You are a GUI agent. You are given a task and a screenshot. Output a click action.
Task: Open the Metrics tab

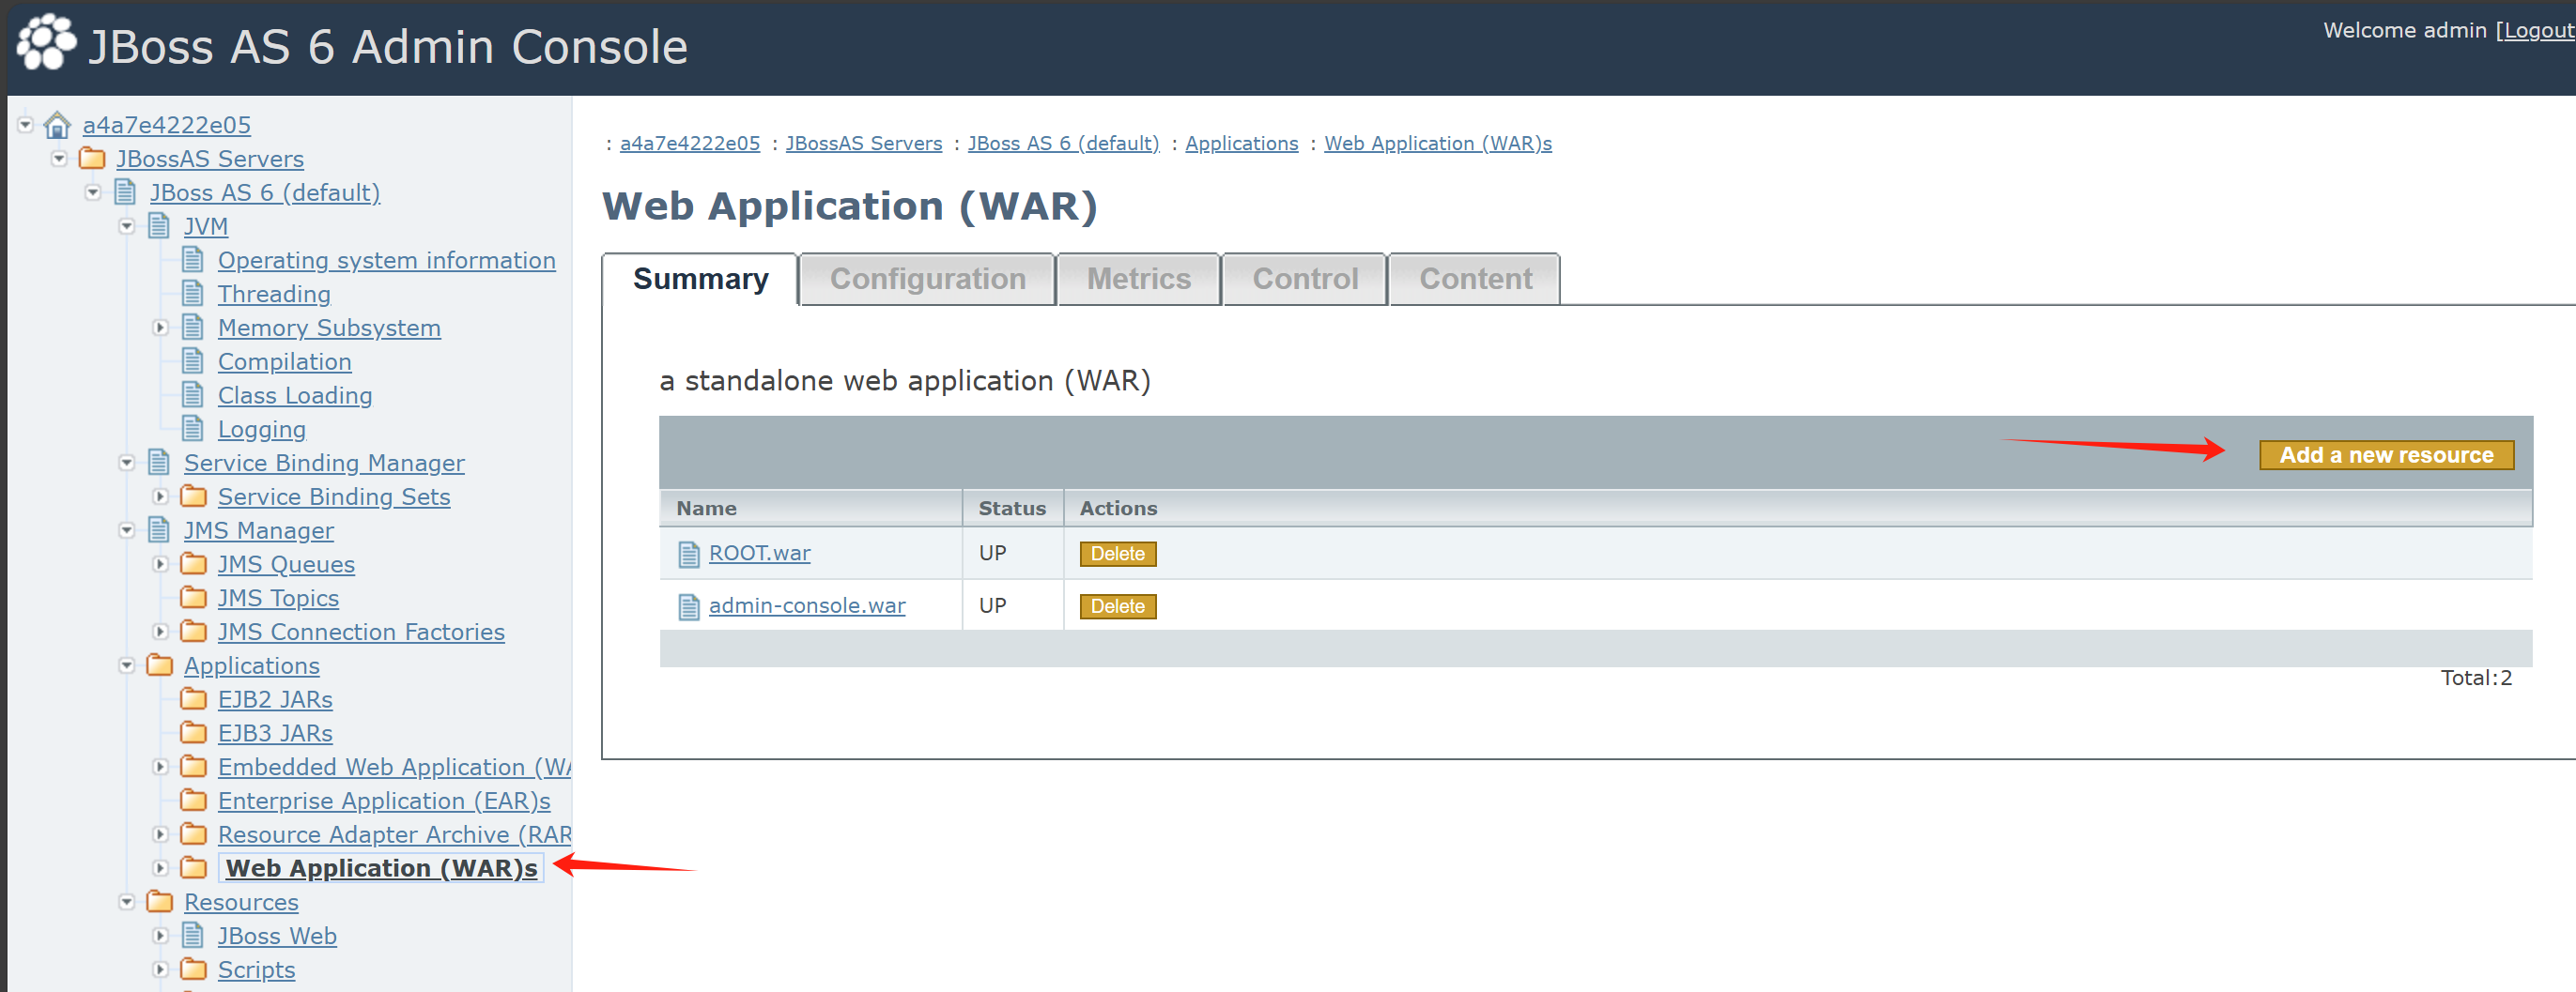click(x=1138, y=279)
